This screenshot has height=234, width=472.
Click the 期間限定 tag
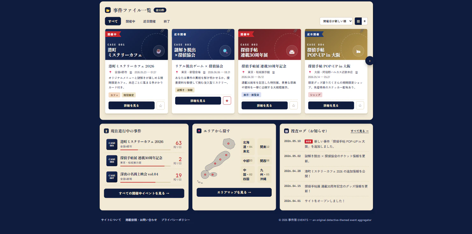coord(129,95)
